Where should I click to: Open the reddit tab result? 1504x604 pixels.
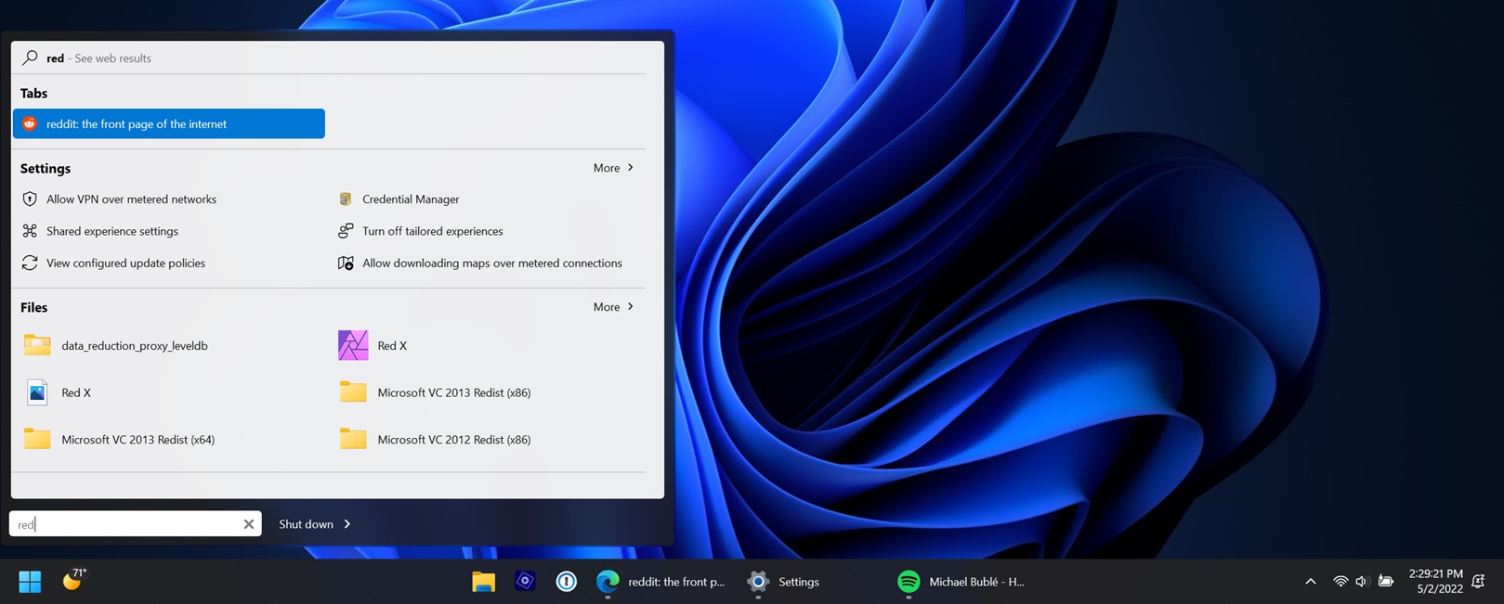click(x=169, y=123)
